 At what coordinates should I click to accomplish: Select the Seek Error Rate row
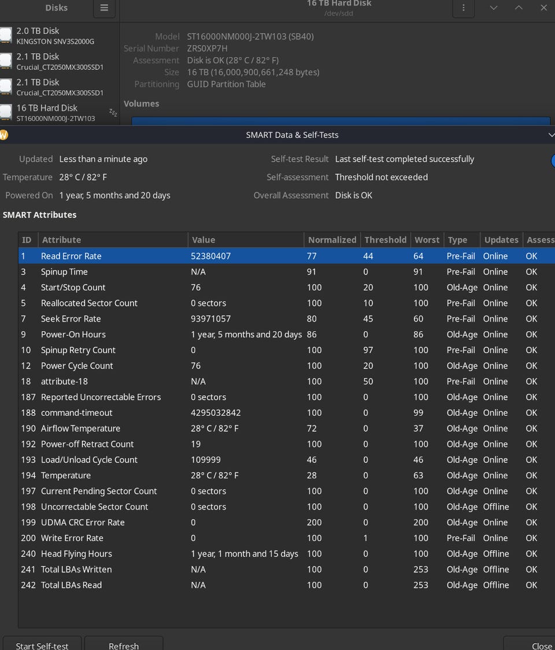(x=287, y=319)
